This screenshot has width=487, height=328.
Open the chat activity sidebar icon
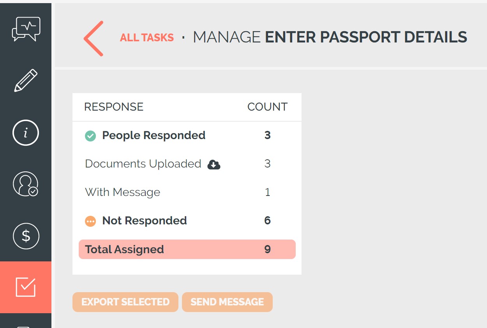tap(26, 29)
